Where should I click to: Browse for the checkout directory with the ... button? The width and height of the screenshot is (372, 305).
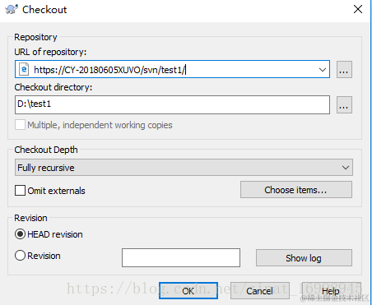pos(344,104)
